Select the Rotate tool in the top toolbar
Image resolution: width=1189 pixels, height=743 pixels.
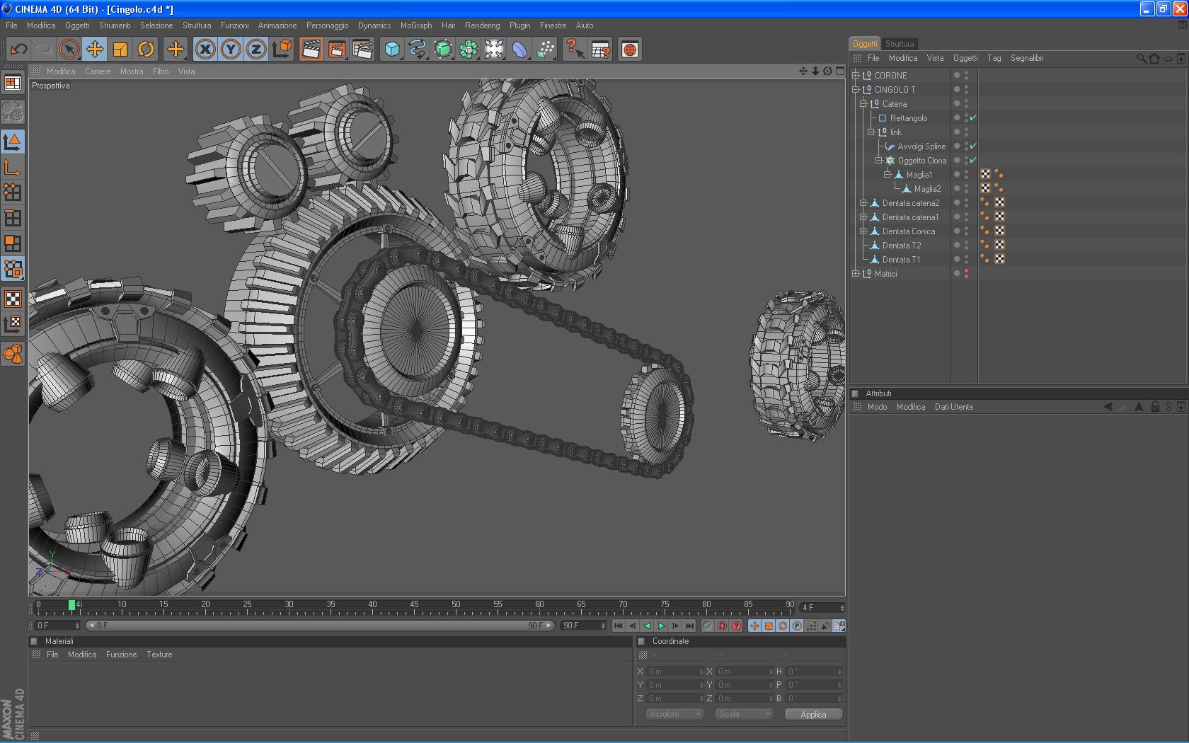[x=146, y=50]
